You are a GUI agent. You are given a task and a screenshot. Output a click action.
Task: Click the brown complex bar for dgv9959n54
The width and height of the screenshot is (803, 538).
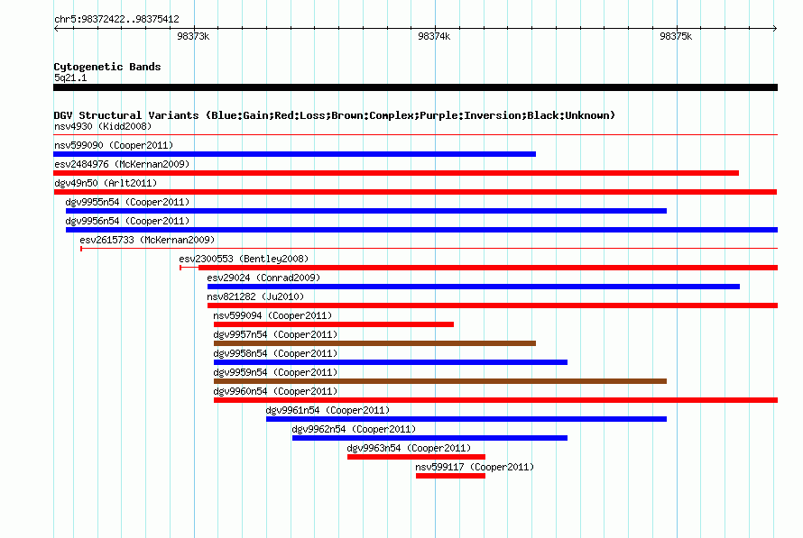coord(440,381)
